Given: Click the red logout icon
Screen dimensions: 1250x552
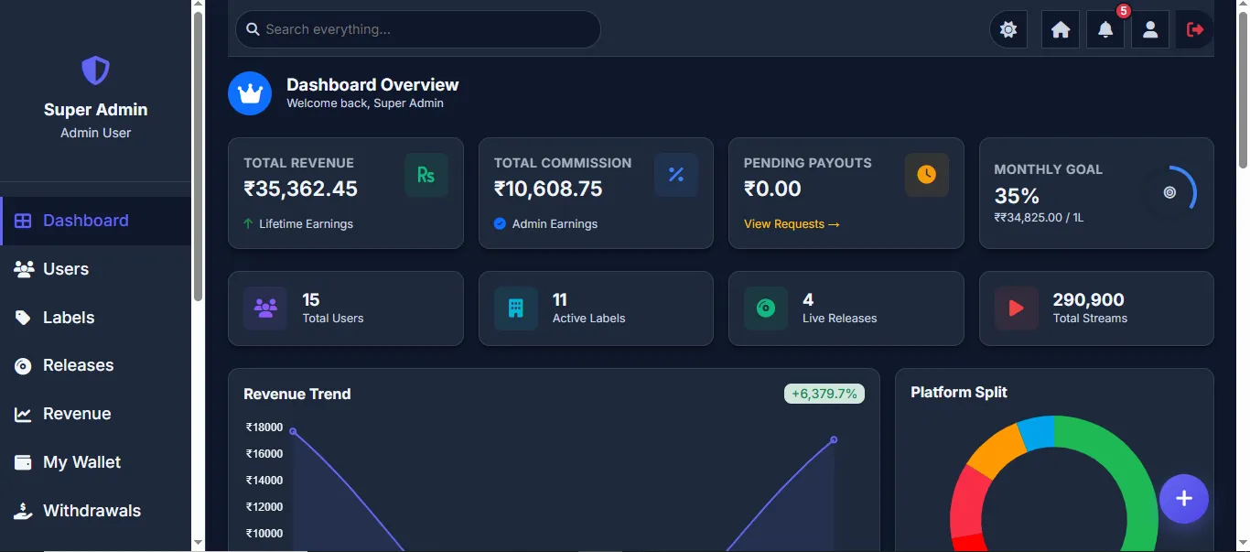Looking at the screenshot, I should pos(1195,29).
